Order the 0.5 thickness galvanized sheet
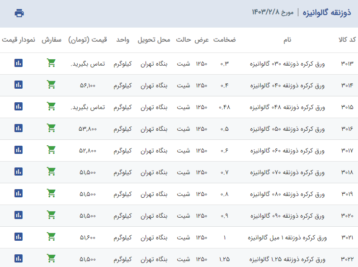This screenshot has height=267, width=358. (52, 128)
